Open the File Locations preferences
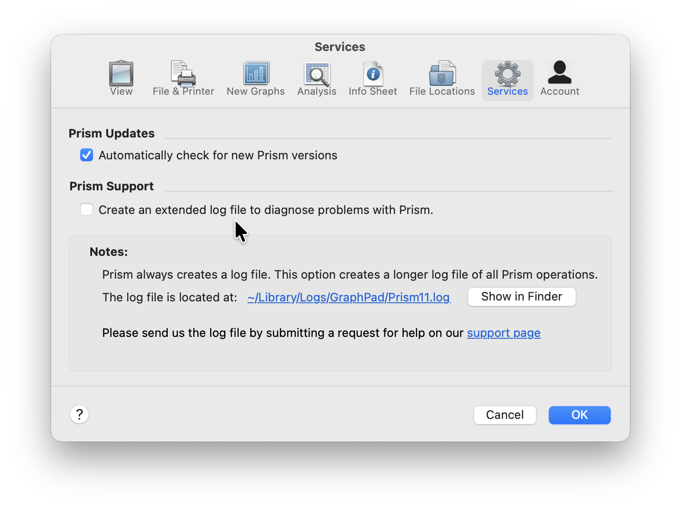The height and width of the screenshot is (509, 681). click(x=442, y=79)
